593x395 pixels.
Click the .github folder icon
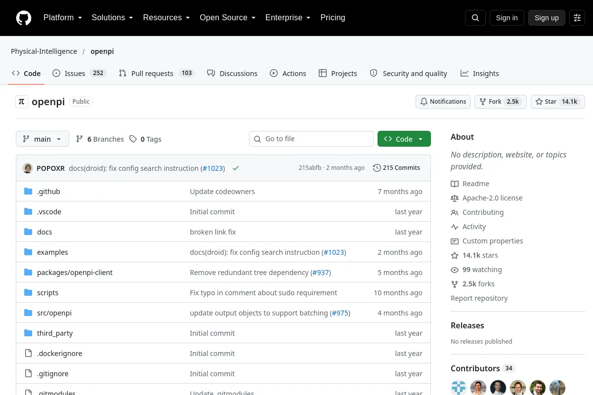click(x=28, y=192)
